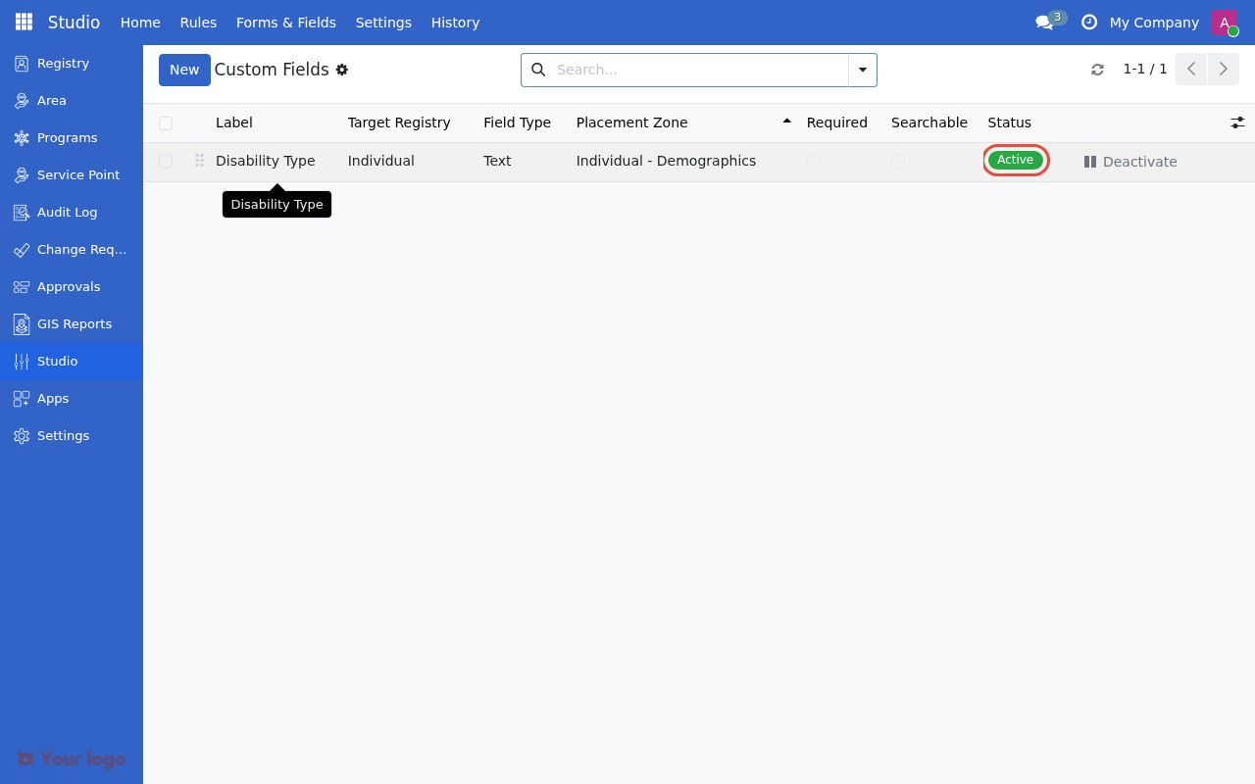Deactivate the Disability Type field
The image size is (1255, 784).
[1129, 161]
